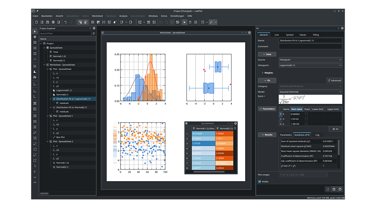This screenshot has height=212, width=376.
Task: Check the Fixed box for parameter σ
Action: pyautogui.click(x=306, y=119)
